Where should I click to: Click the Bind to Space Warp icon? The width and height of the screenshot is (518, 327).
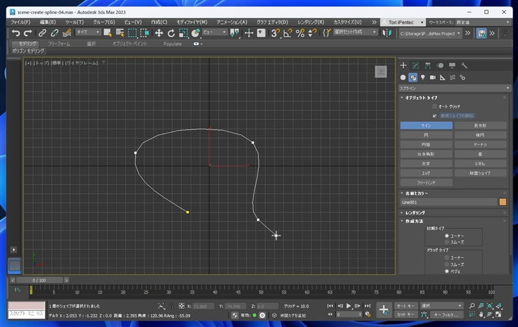coord(67,32)
